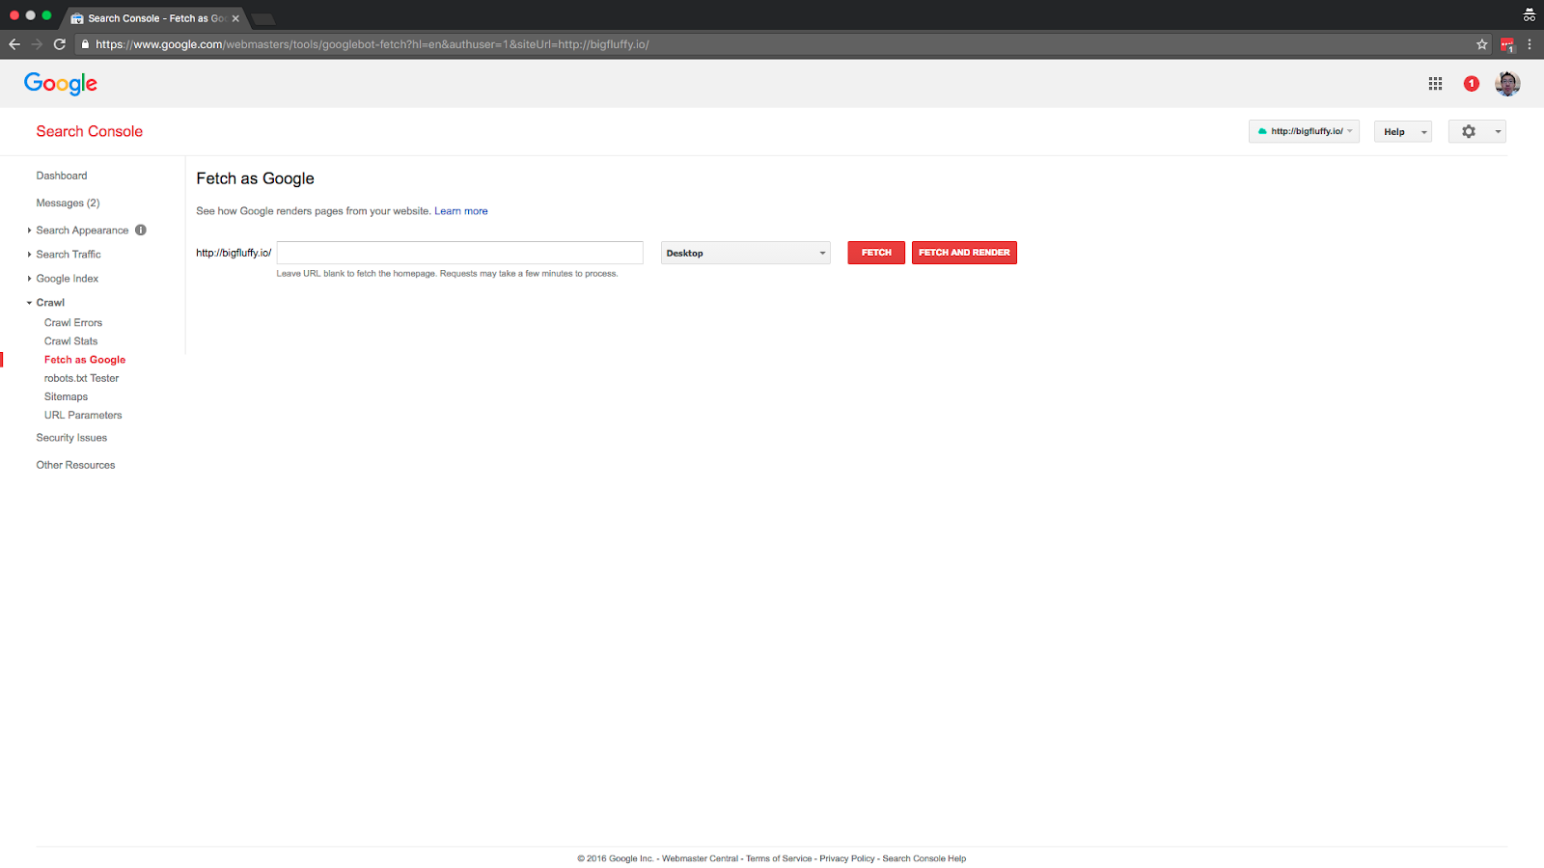Screen dimensions: 1544x868
Task: Open the red notifications badge
Action: (1471, 84)
